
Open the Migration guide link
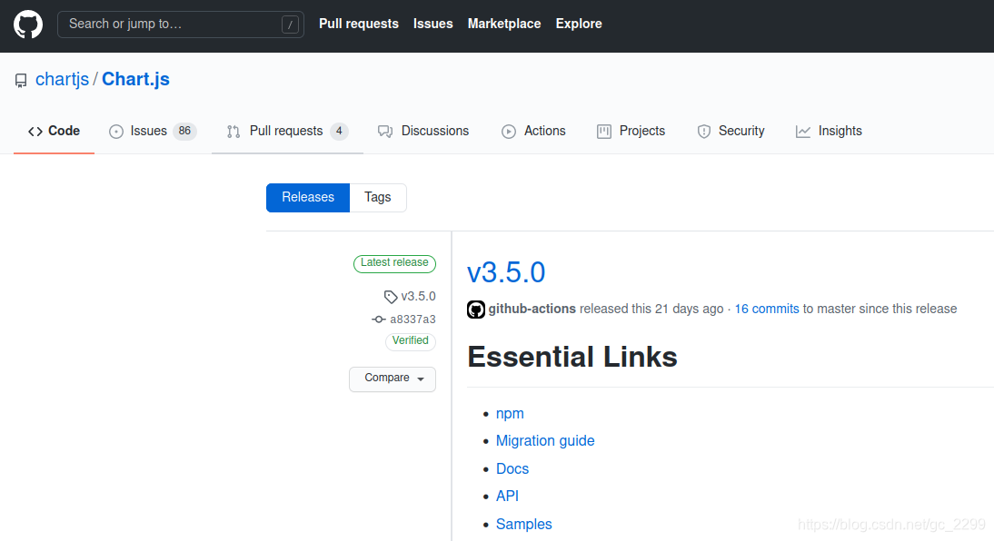pyautogui.click(x=545, y=441)
